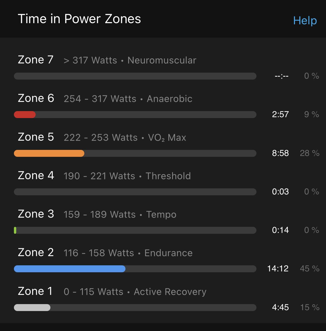
Task: Select the Zone 2 Endurance label
Action: pos(105,253)
